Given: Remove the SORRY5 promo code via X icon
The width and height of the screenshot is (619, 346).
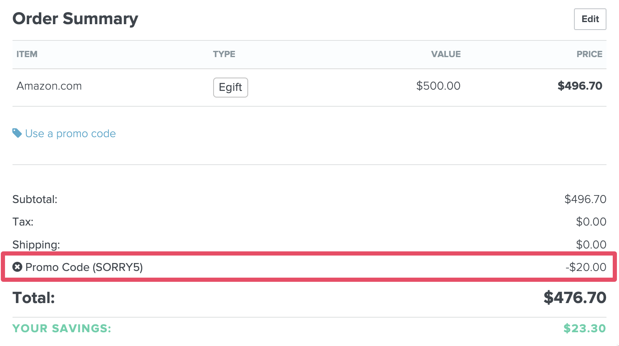Looking at the screenshot, I should [x=17, y=267].
